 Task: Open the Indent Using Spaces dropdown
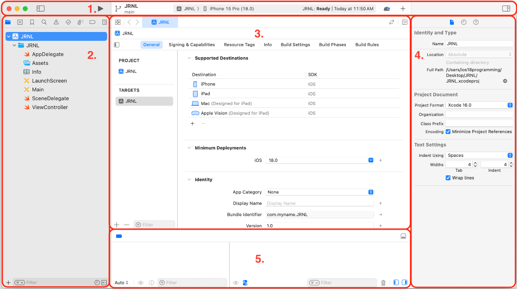[479, 156]
